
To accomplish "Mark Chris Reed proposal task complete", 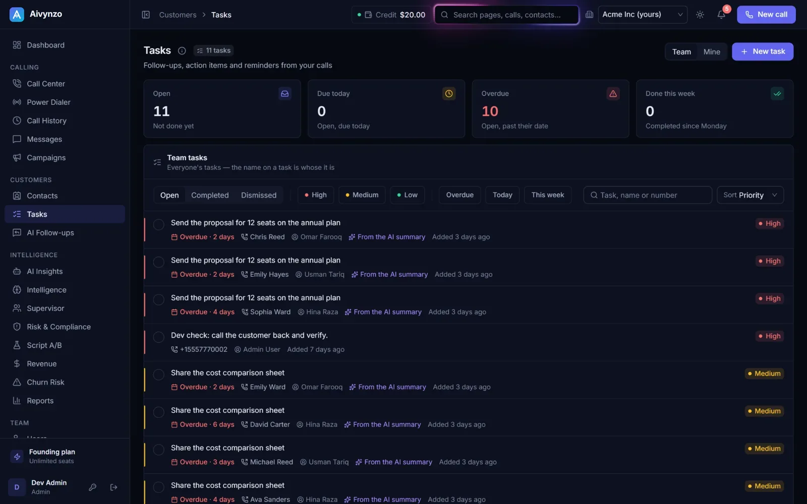I will (x=158, y=225).
